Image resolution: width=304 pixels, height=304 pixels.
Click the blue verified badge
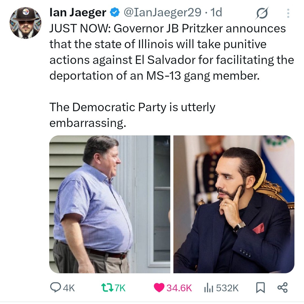coord(115,13)
